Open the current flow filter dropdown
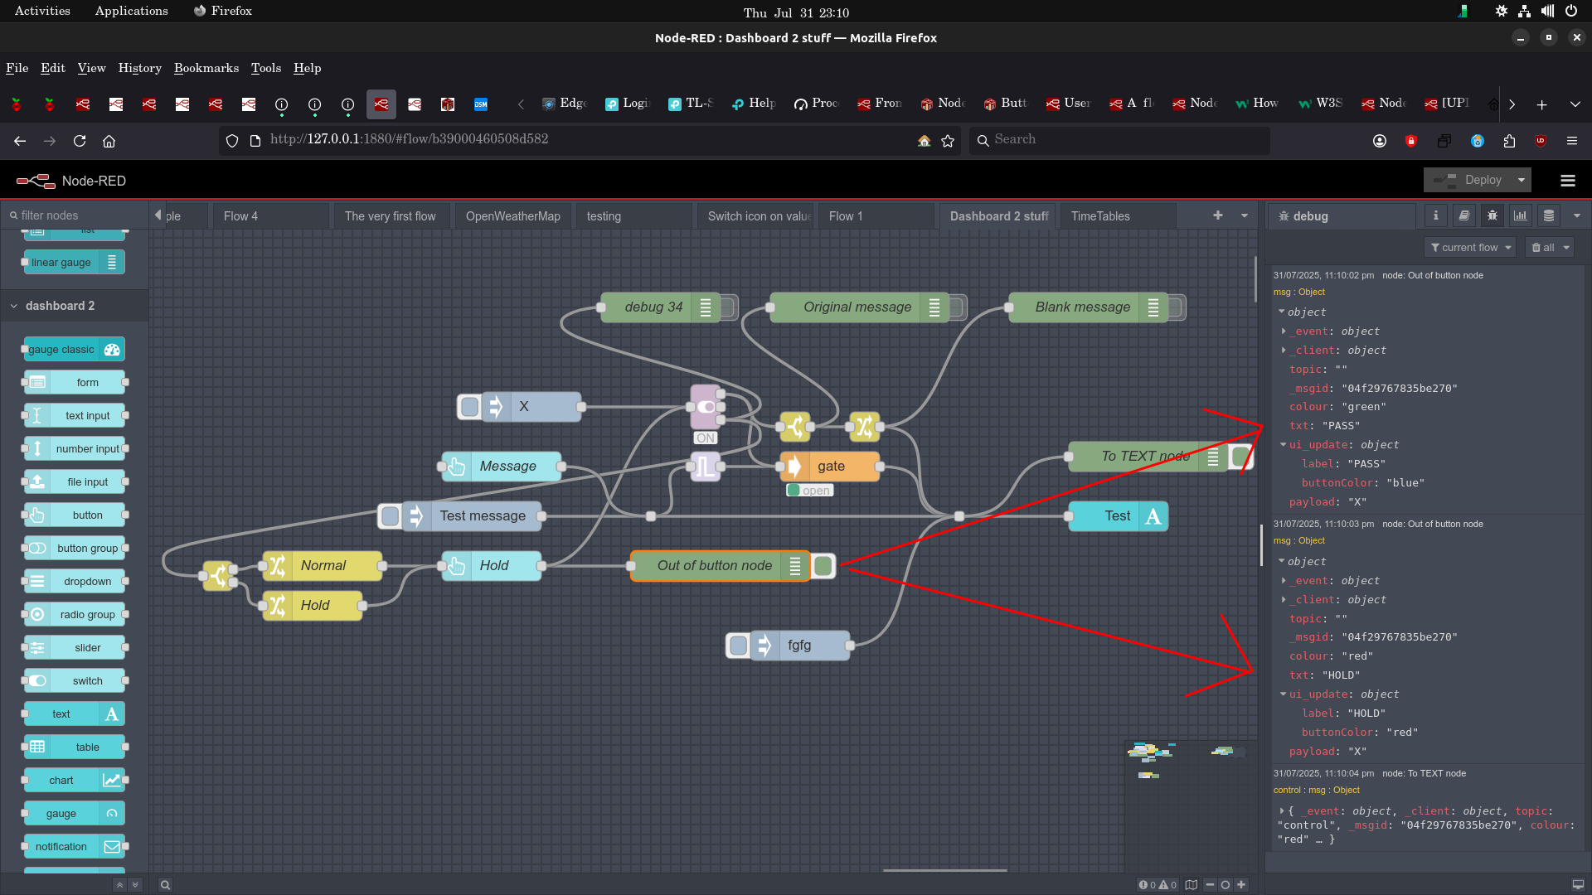The height and width of the screenshot is (895, 1592). click(x=1470, y=248)
